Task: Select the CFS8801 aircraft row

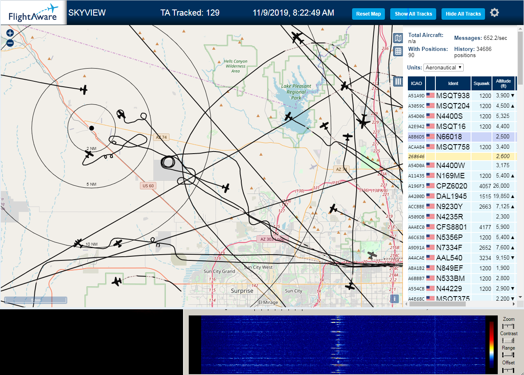Action: [462, 227]
